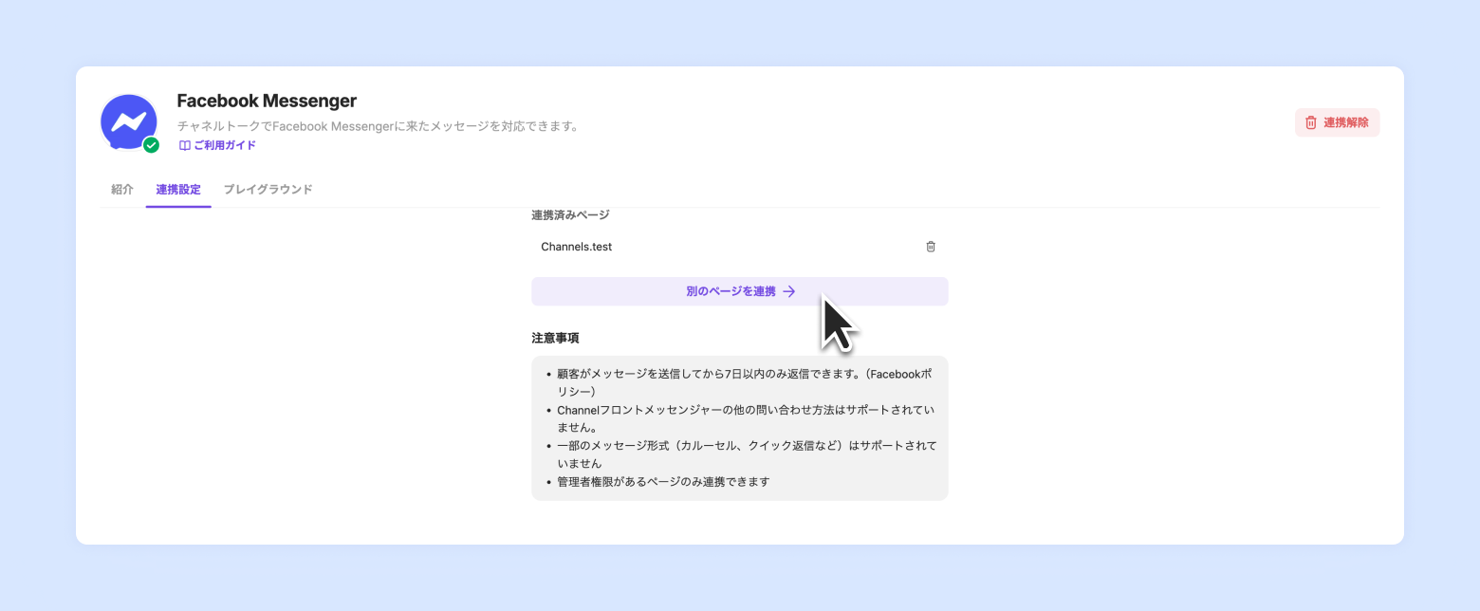Click the チャネルトーク description text
The height and width of the screenshot is (611, 1480).
coord(378,126)
